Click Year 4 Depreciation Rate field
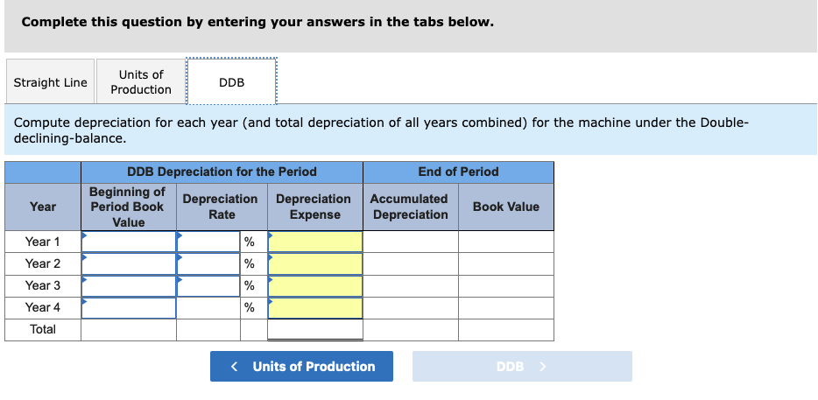 (208, 307)
